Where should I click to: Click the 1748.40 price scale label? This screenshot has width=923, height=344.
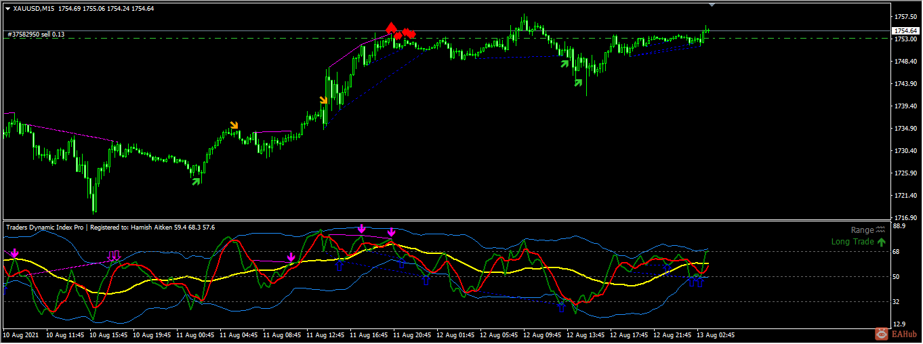pos(905,62)
